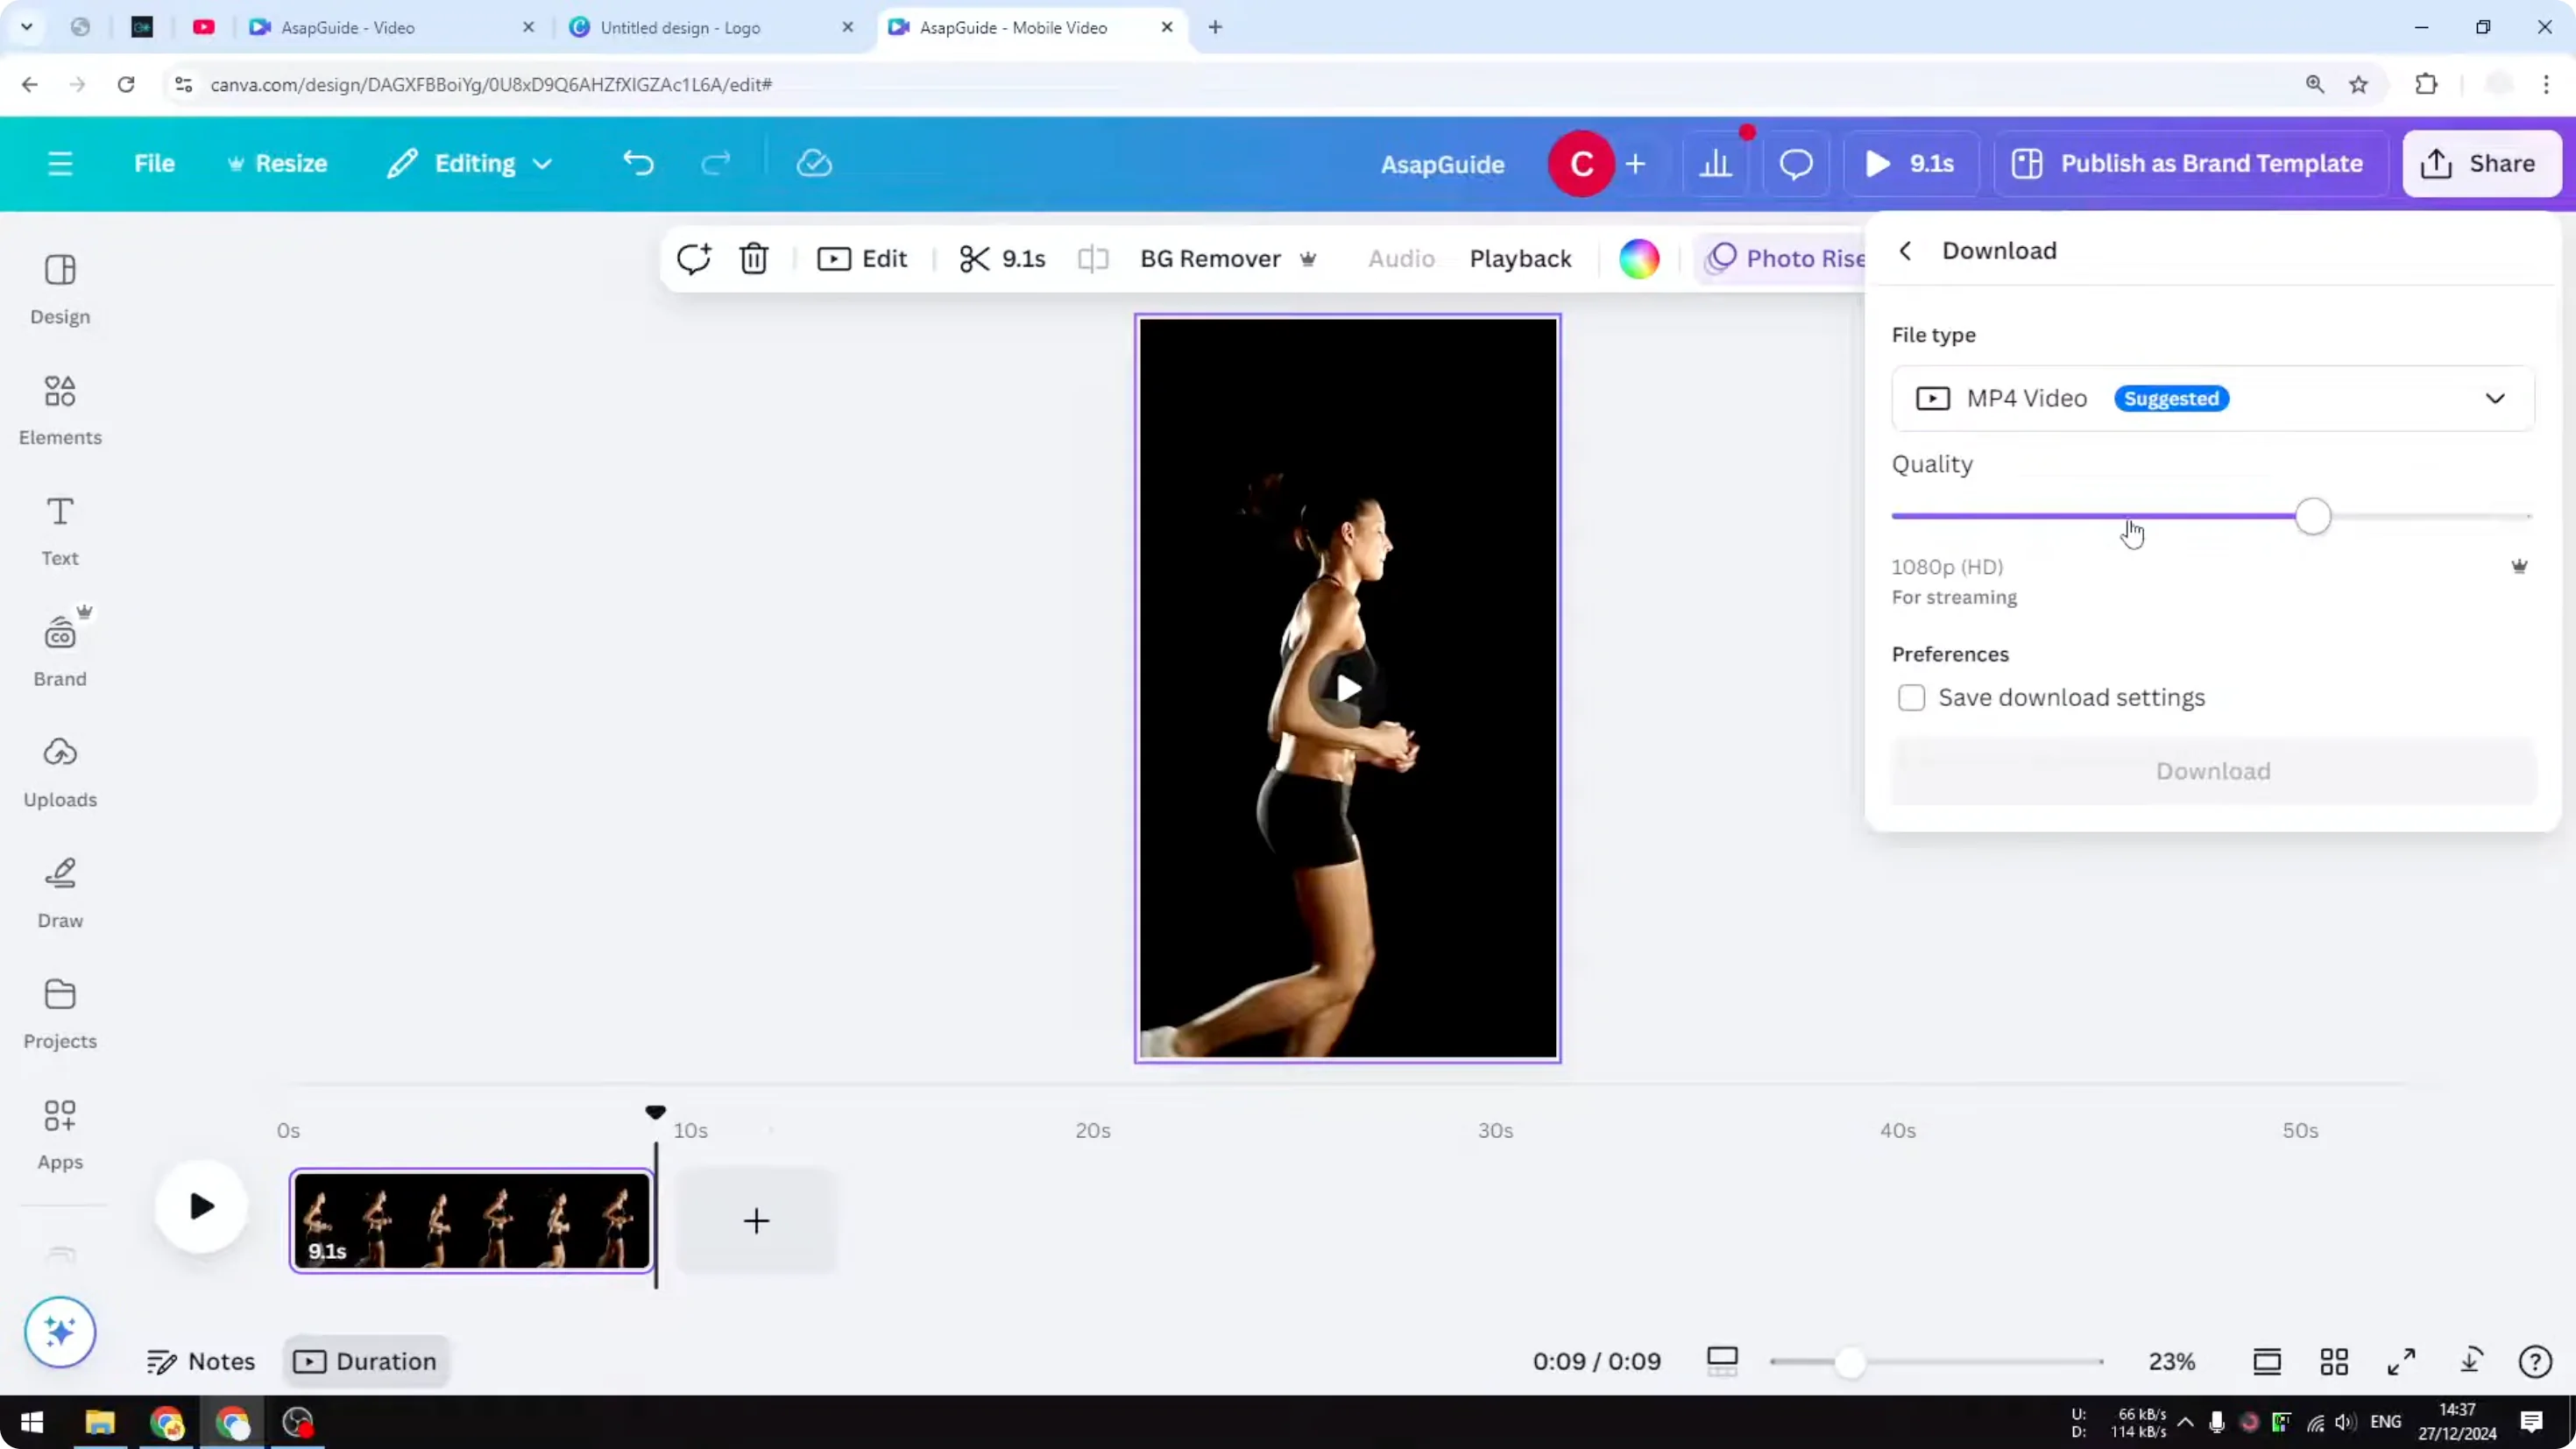Toggle the grid view in timeline controls

2334,1361
